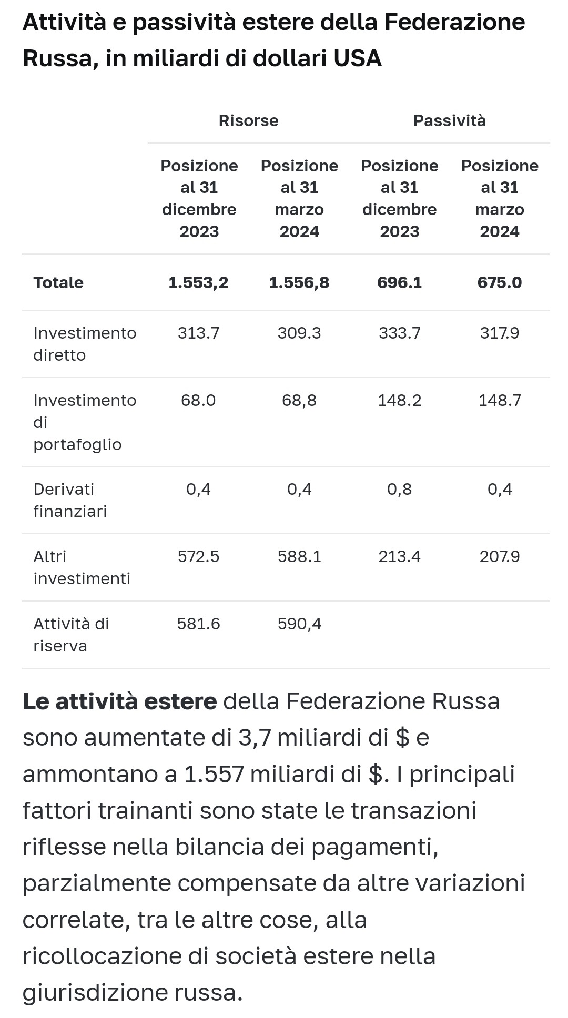Select the "Altri investimenti" row label
The image size is (568, 1018).
(x=81, y=567)
